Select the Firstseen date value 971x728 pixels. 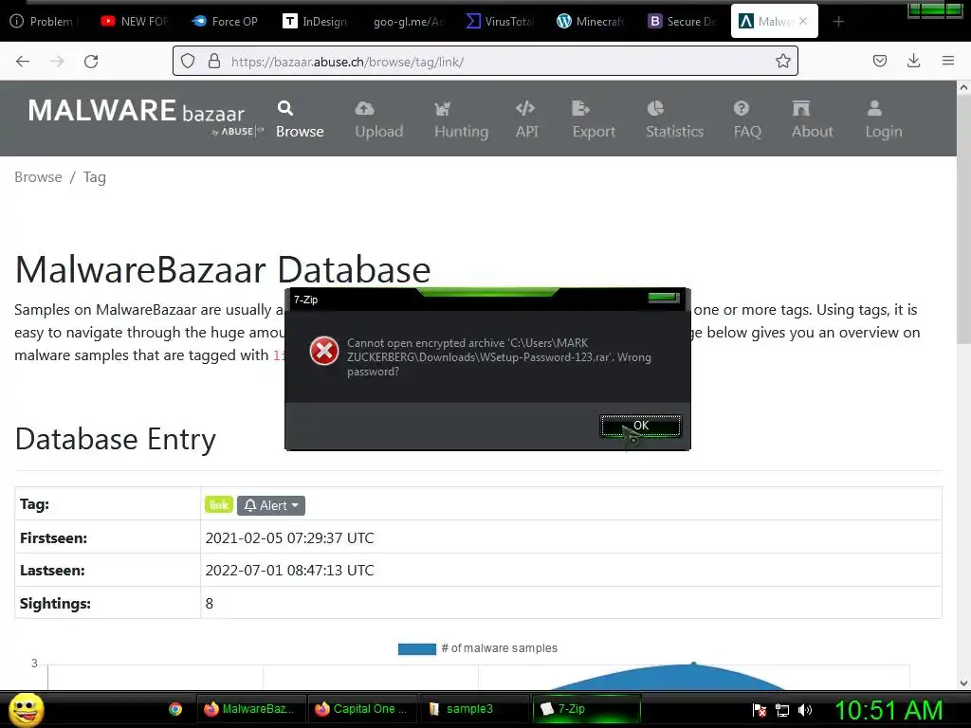pos(290,538)
